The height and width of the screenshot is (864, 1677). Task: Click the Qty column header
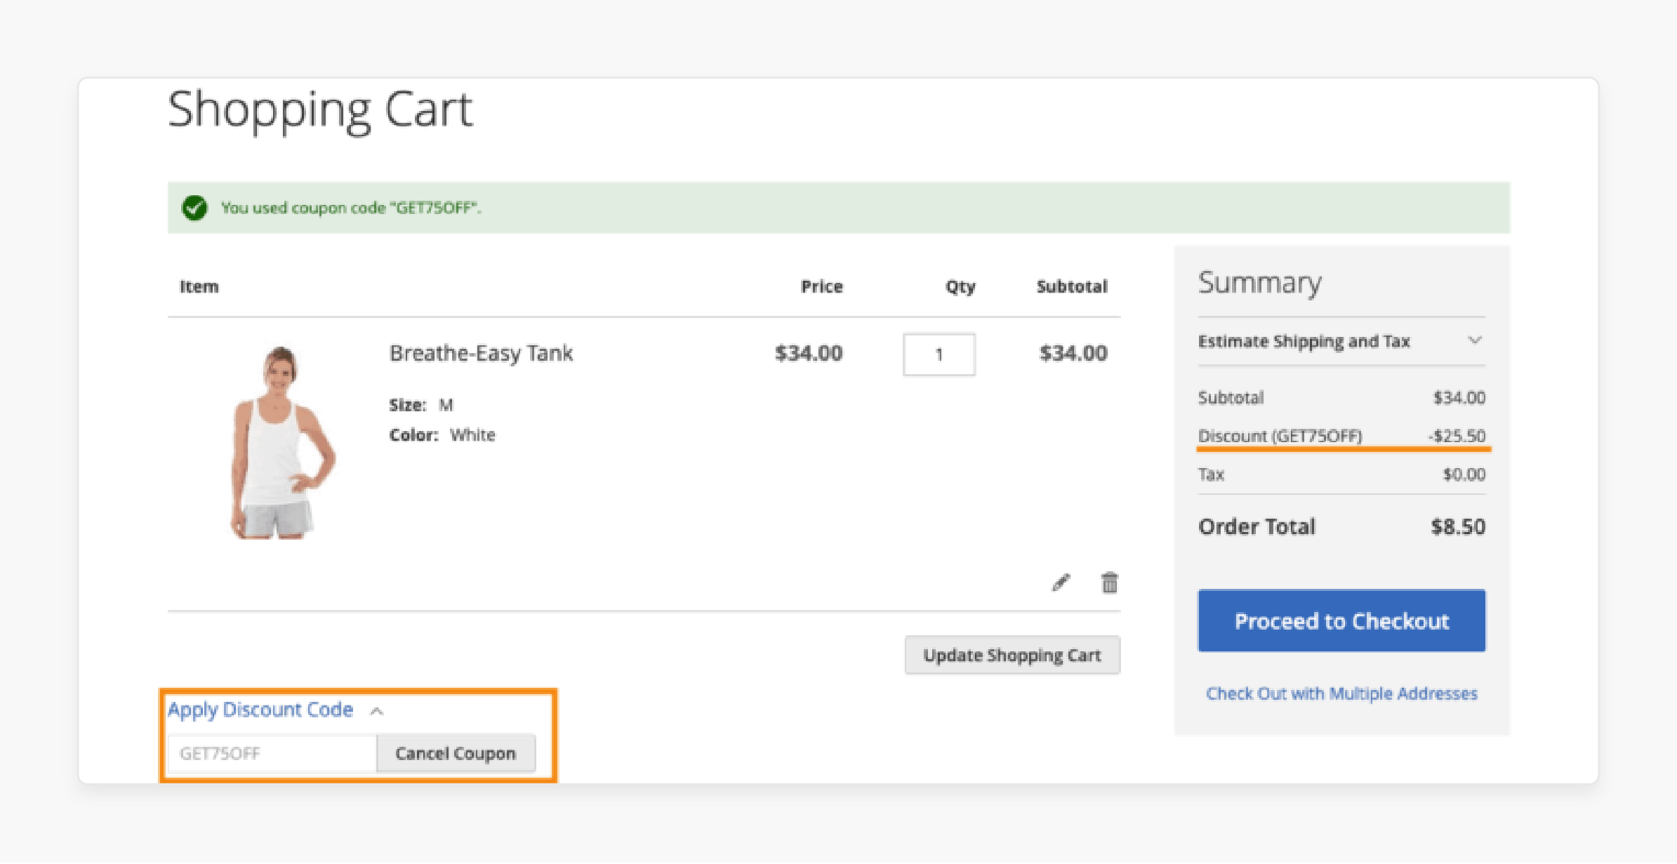pyautogui.click(x=960, y=286)
